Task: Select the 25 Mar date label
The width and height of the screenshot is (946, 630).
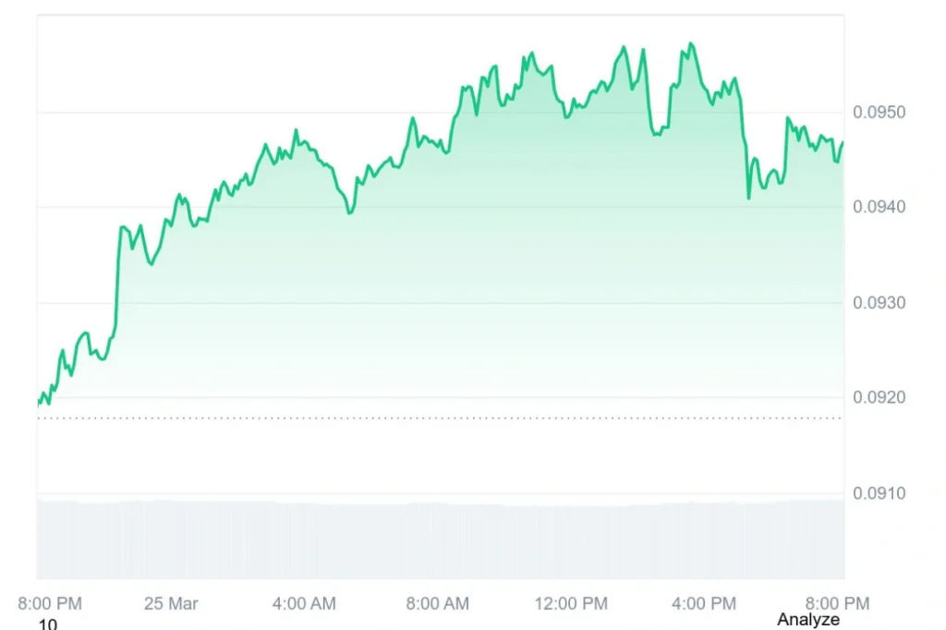Action: point(171,603)
